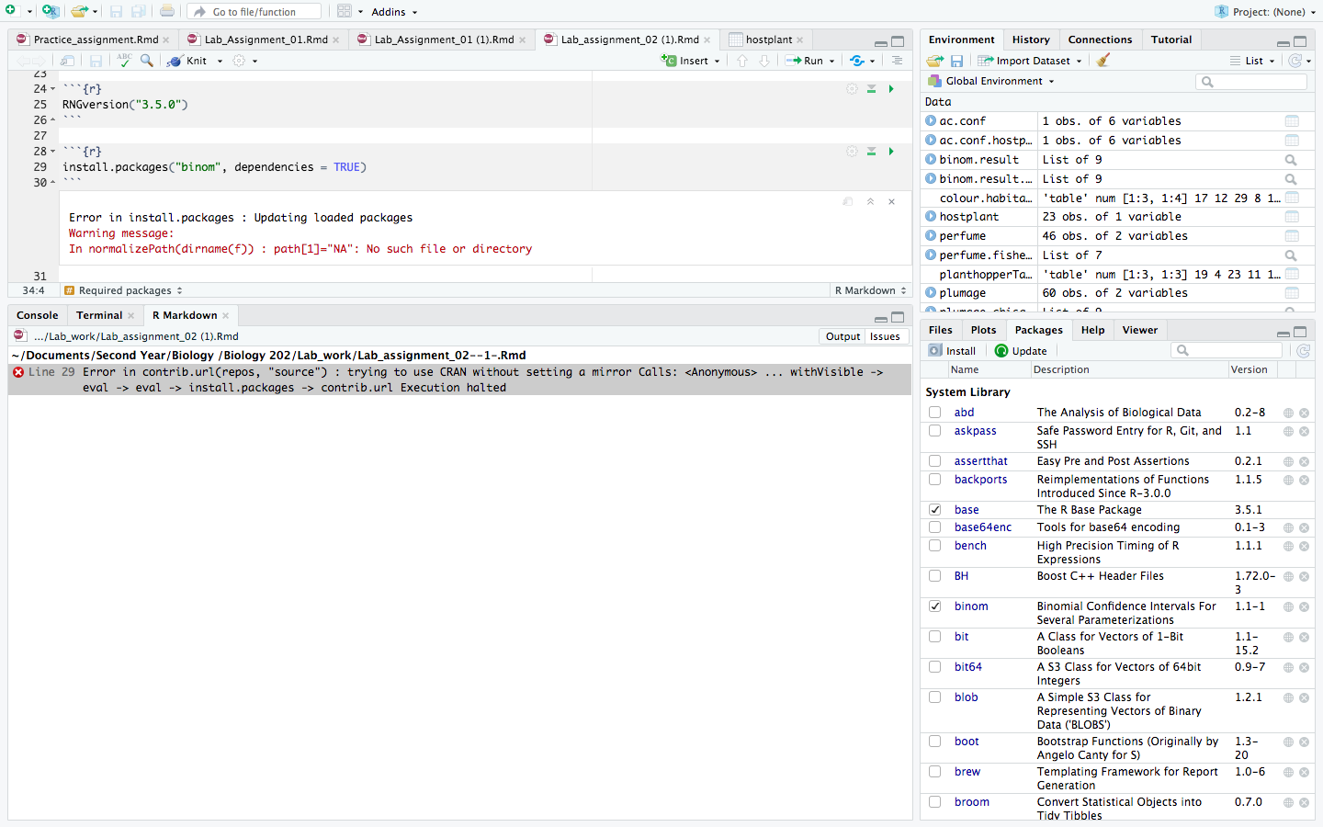
Task: Open the workspace panes layout icon
Action: coord(345,11)
